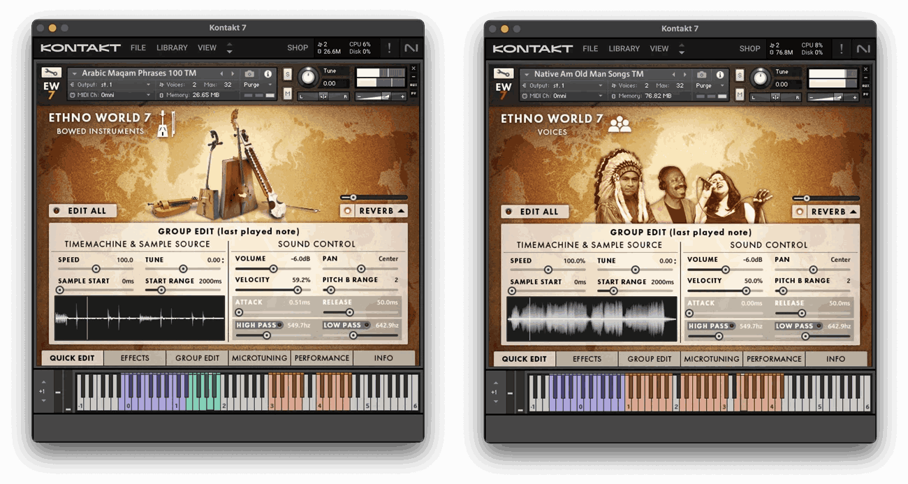Switch to Microtuning tab in bowed instruments window
The height and width of the screenshot is (484, 908).
[x=260, y=358]
